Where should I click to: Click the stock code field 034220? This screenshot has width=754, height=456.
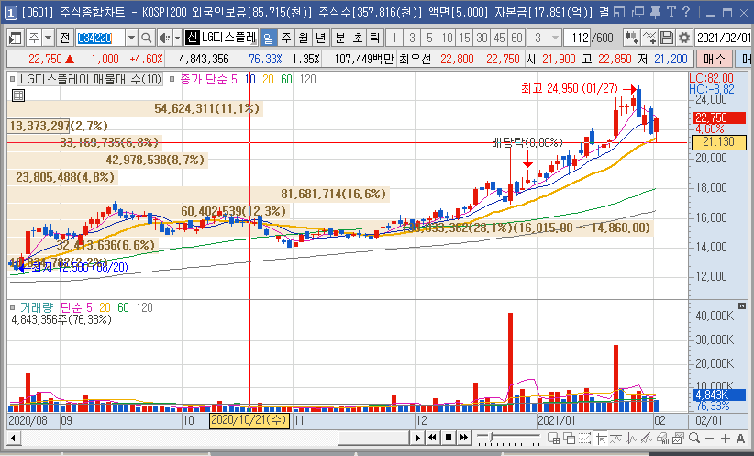click(x=100, y=38)
